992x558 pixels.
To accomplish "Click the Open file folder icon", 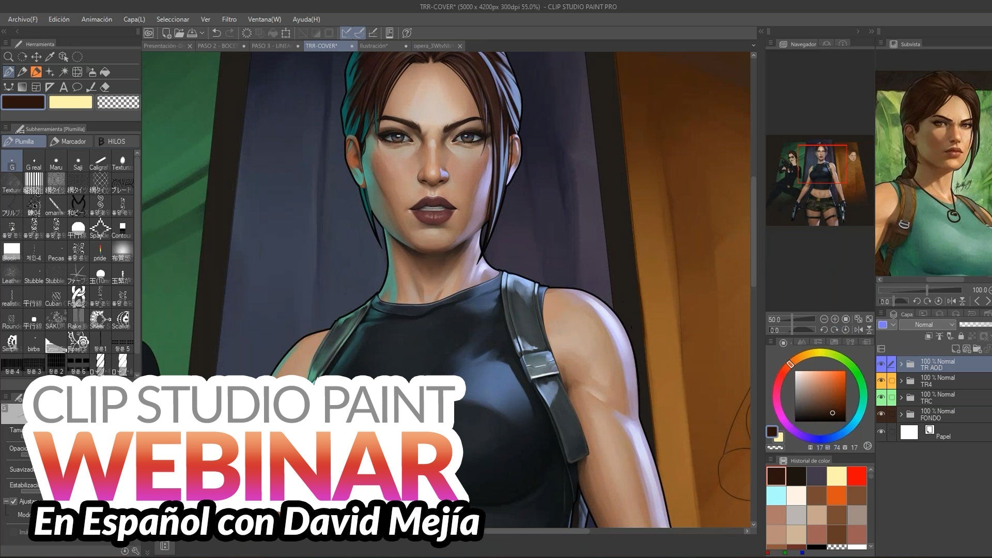I will point(179,33).
